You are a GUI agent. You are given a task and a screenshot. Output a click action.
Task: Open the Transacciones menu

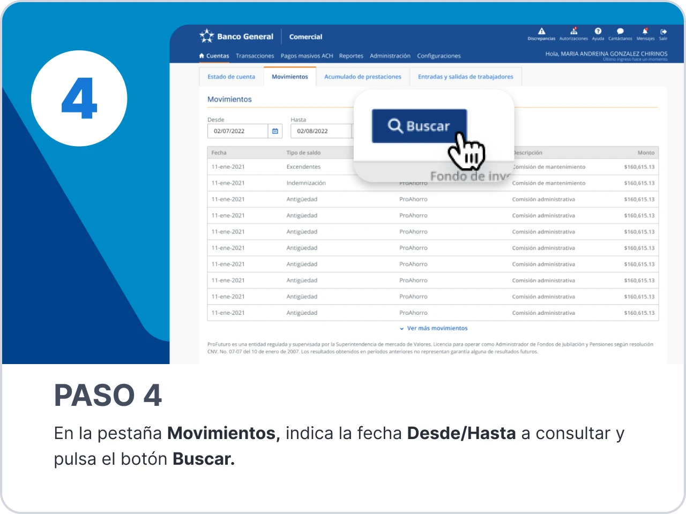pos(255,56)
